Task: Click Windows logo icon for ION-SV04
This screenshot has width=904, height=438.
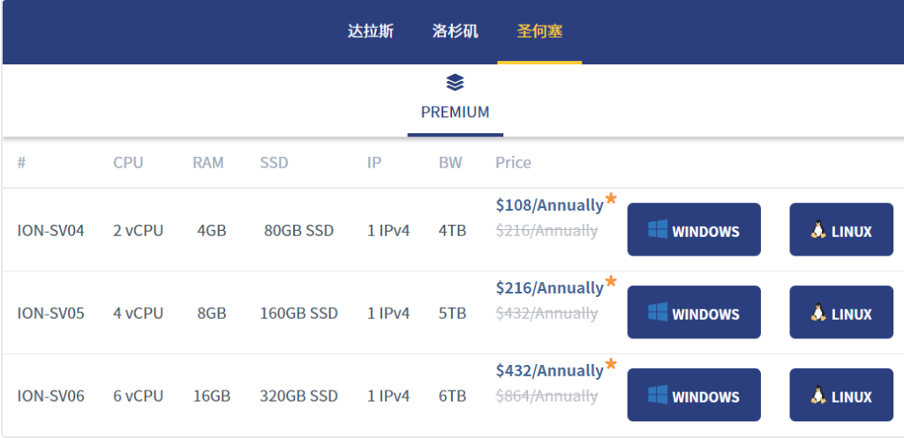Action: click(658, 230)
